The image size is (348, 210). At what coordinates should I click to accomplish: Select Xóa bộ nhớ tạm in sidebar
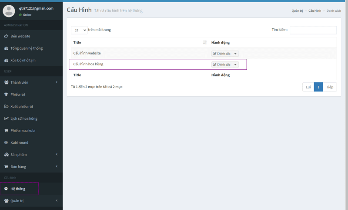pyautogui.click(x=31, y=60)
